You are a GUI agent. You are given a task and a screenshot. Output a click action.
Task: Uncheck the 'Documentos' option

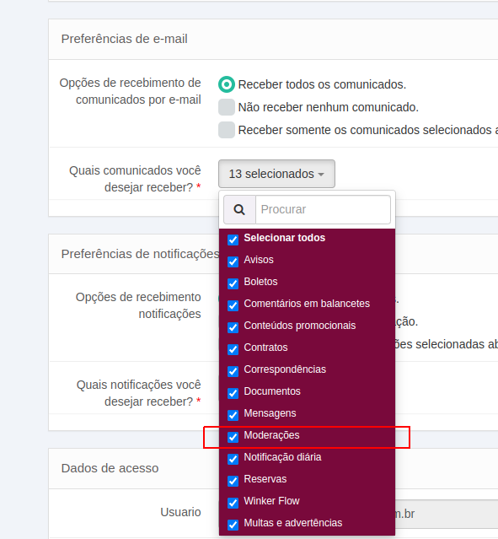[x=233, y=393]
